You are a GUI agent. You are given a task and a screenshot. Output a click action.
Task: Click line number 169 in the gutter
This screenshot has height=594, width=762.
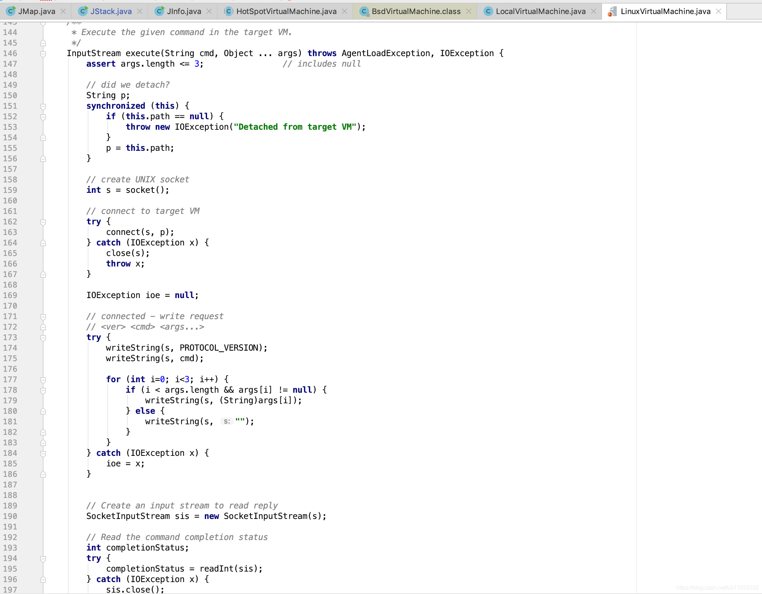pyautogui.click(x=10, y=295)
